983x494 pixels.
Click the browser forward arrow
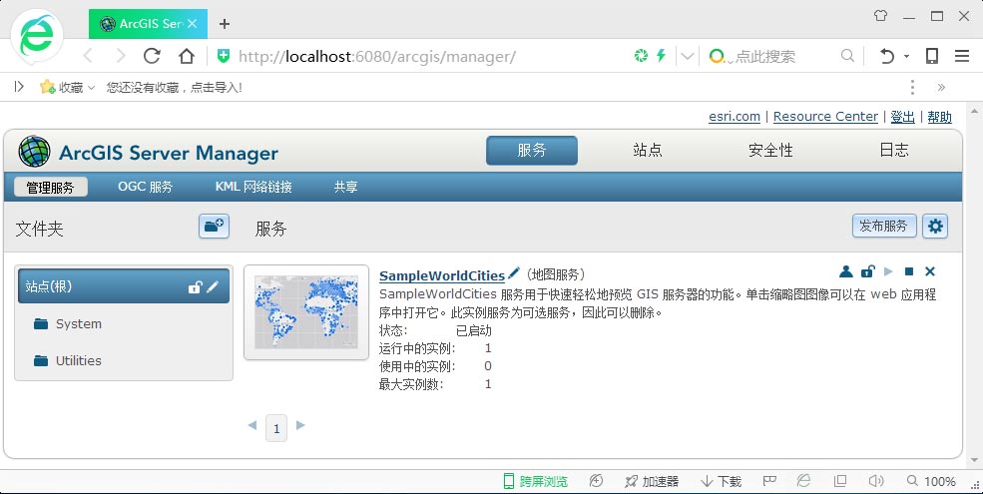click(121, 57)
